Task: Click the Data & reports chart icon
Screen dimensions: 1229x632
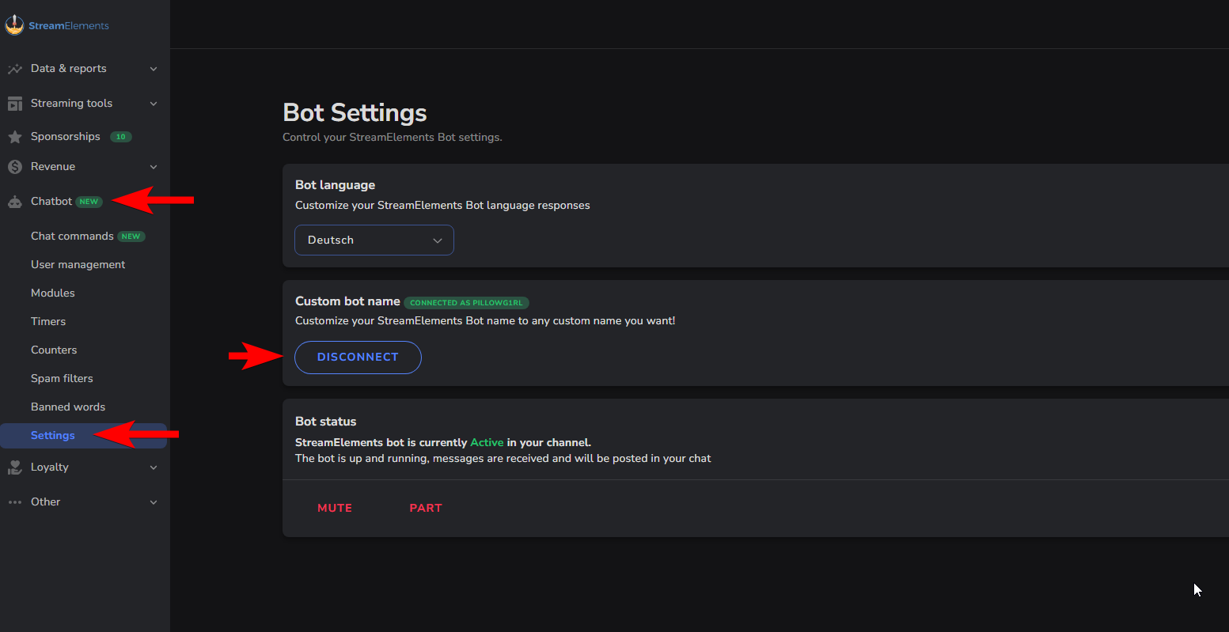Action: tap(14, 69)
